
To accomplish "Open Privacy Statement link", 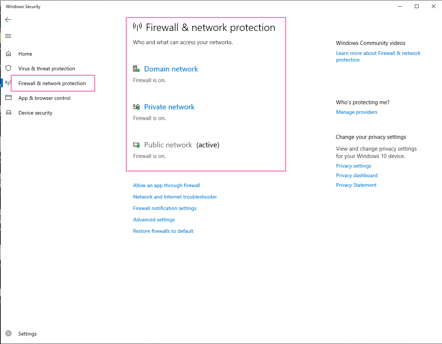I will pos(356,185).
